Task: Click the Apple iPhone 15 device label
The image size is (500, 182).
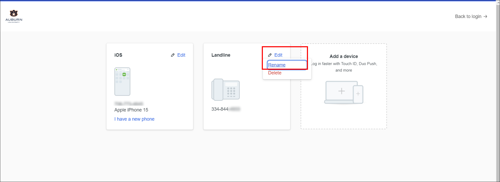Action: (x=131, y=110)
